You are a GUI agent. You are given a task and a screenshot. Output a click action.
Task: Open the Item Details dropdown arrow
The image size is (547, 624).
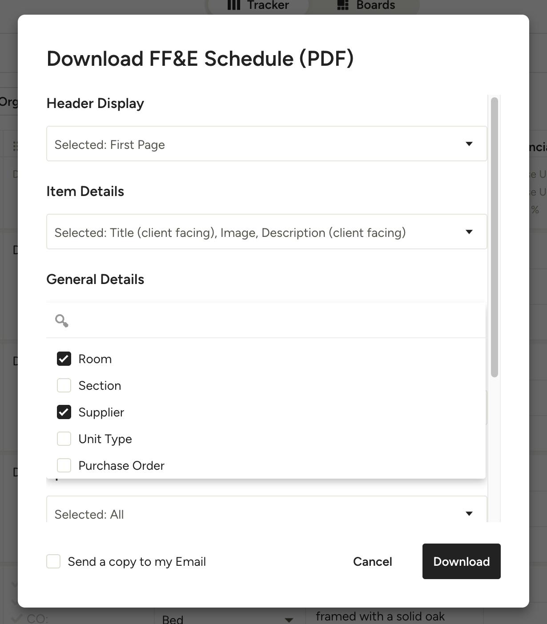point(469,232)
